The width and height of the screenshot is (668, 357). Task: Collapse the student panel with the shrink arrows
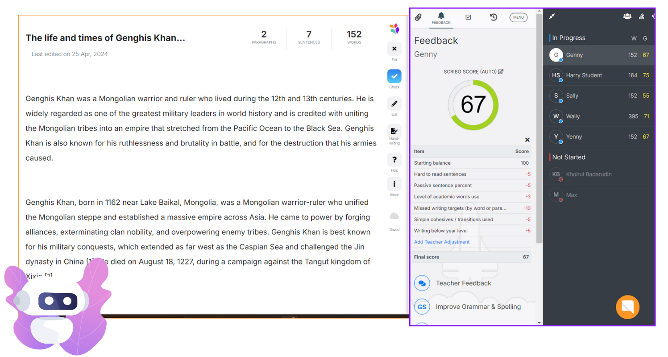click(552, 17)
